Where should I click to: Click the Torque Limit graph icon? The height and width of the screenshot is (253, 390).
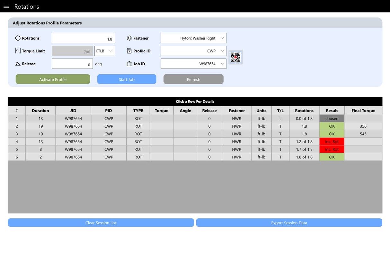(18, 51)
